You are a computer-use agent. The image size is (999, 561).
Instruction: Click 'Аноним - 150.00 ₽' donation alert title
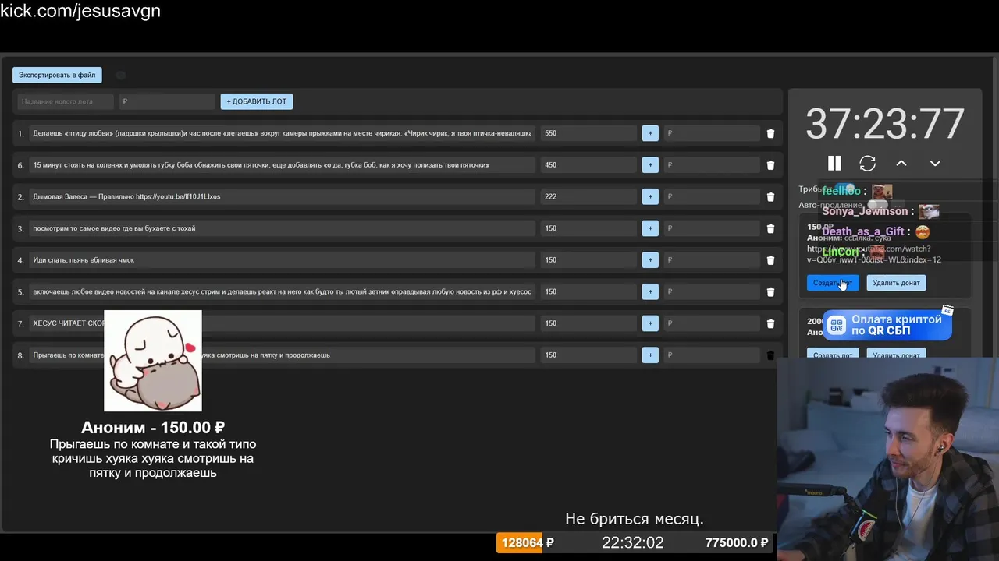click(153, 427)
